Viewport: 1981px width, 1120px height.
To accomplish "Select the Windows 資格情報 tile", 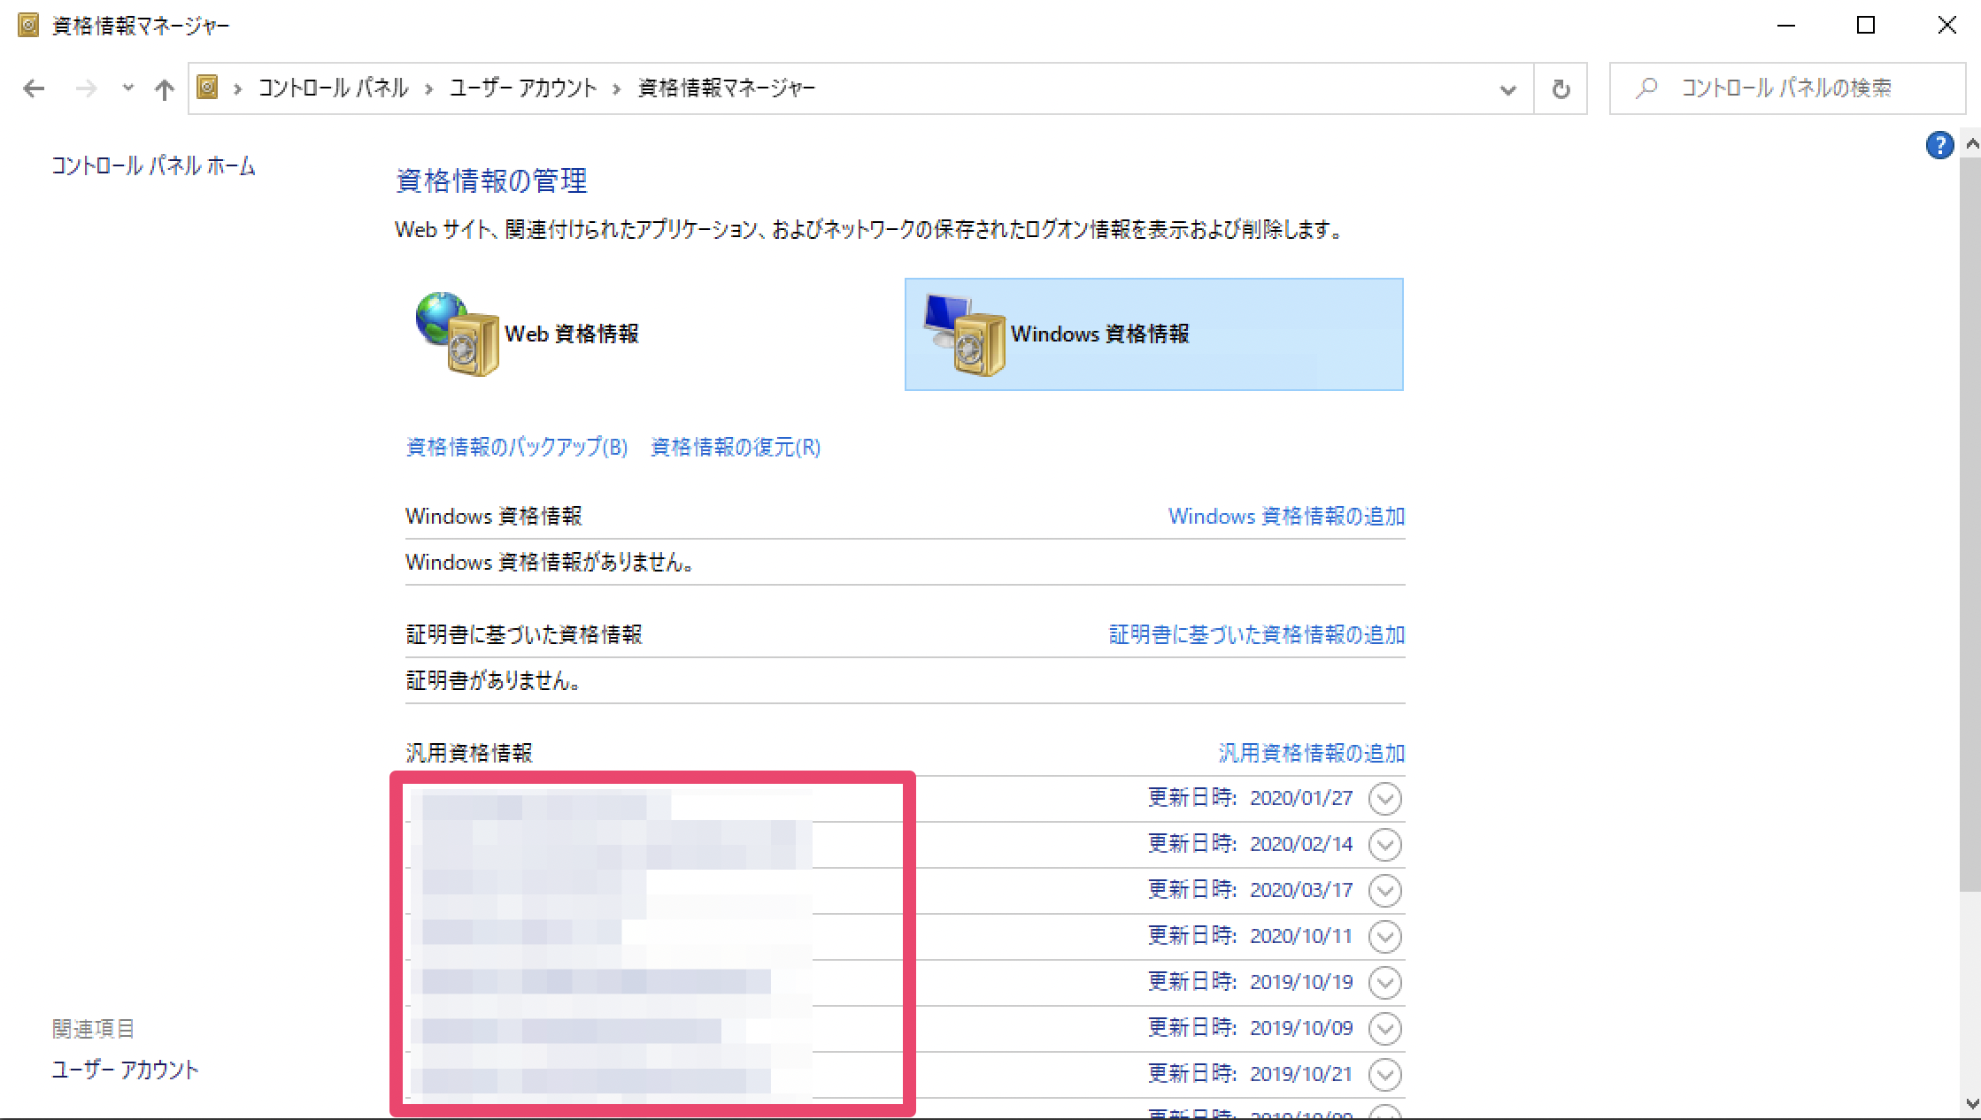I will pyautogui.click(x=1153, y=334).
